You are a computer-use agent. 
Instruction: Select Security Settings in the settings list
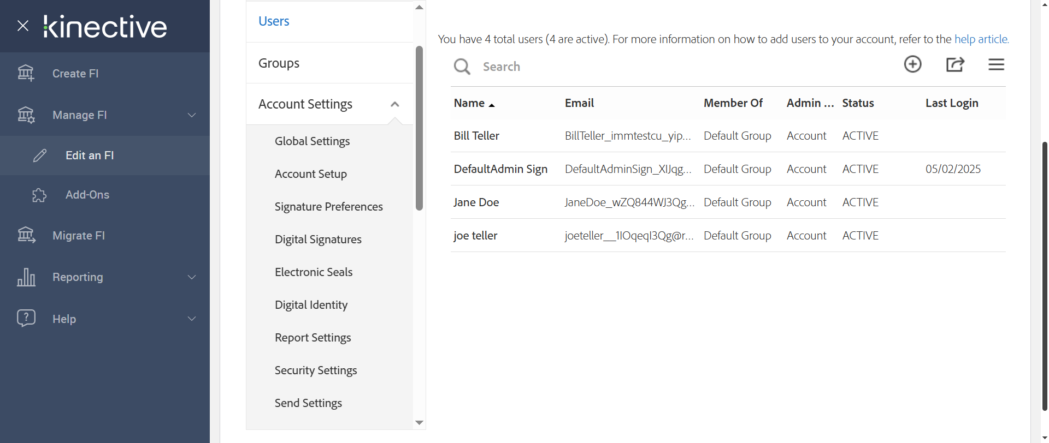316,370
